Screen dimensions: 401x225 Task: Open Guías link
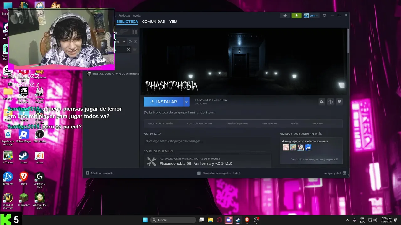[295, 123]
